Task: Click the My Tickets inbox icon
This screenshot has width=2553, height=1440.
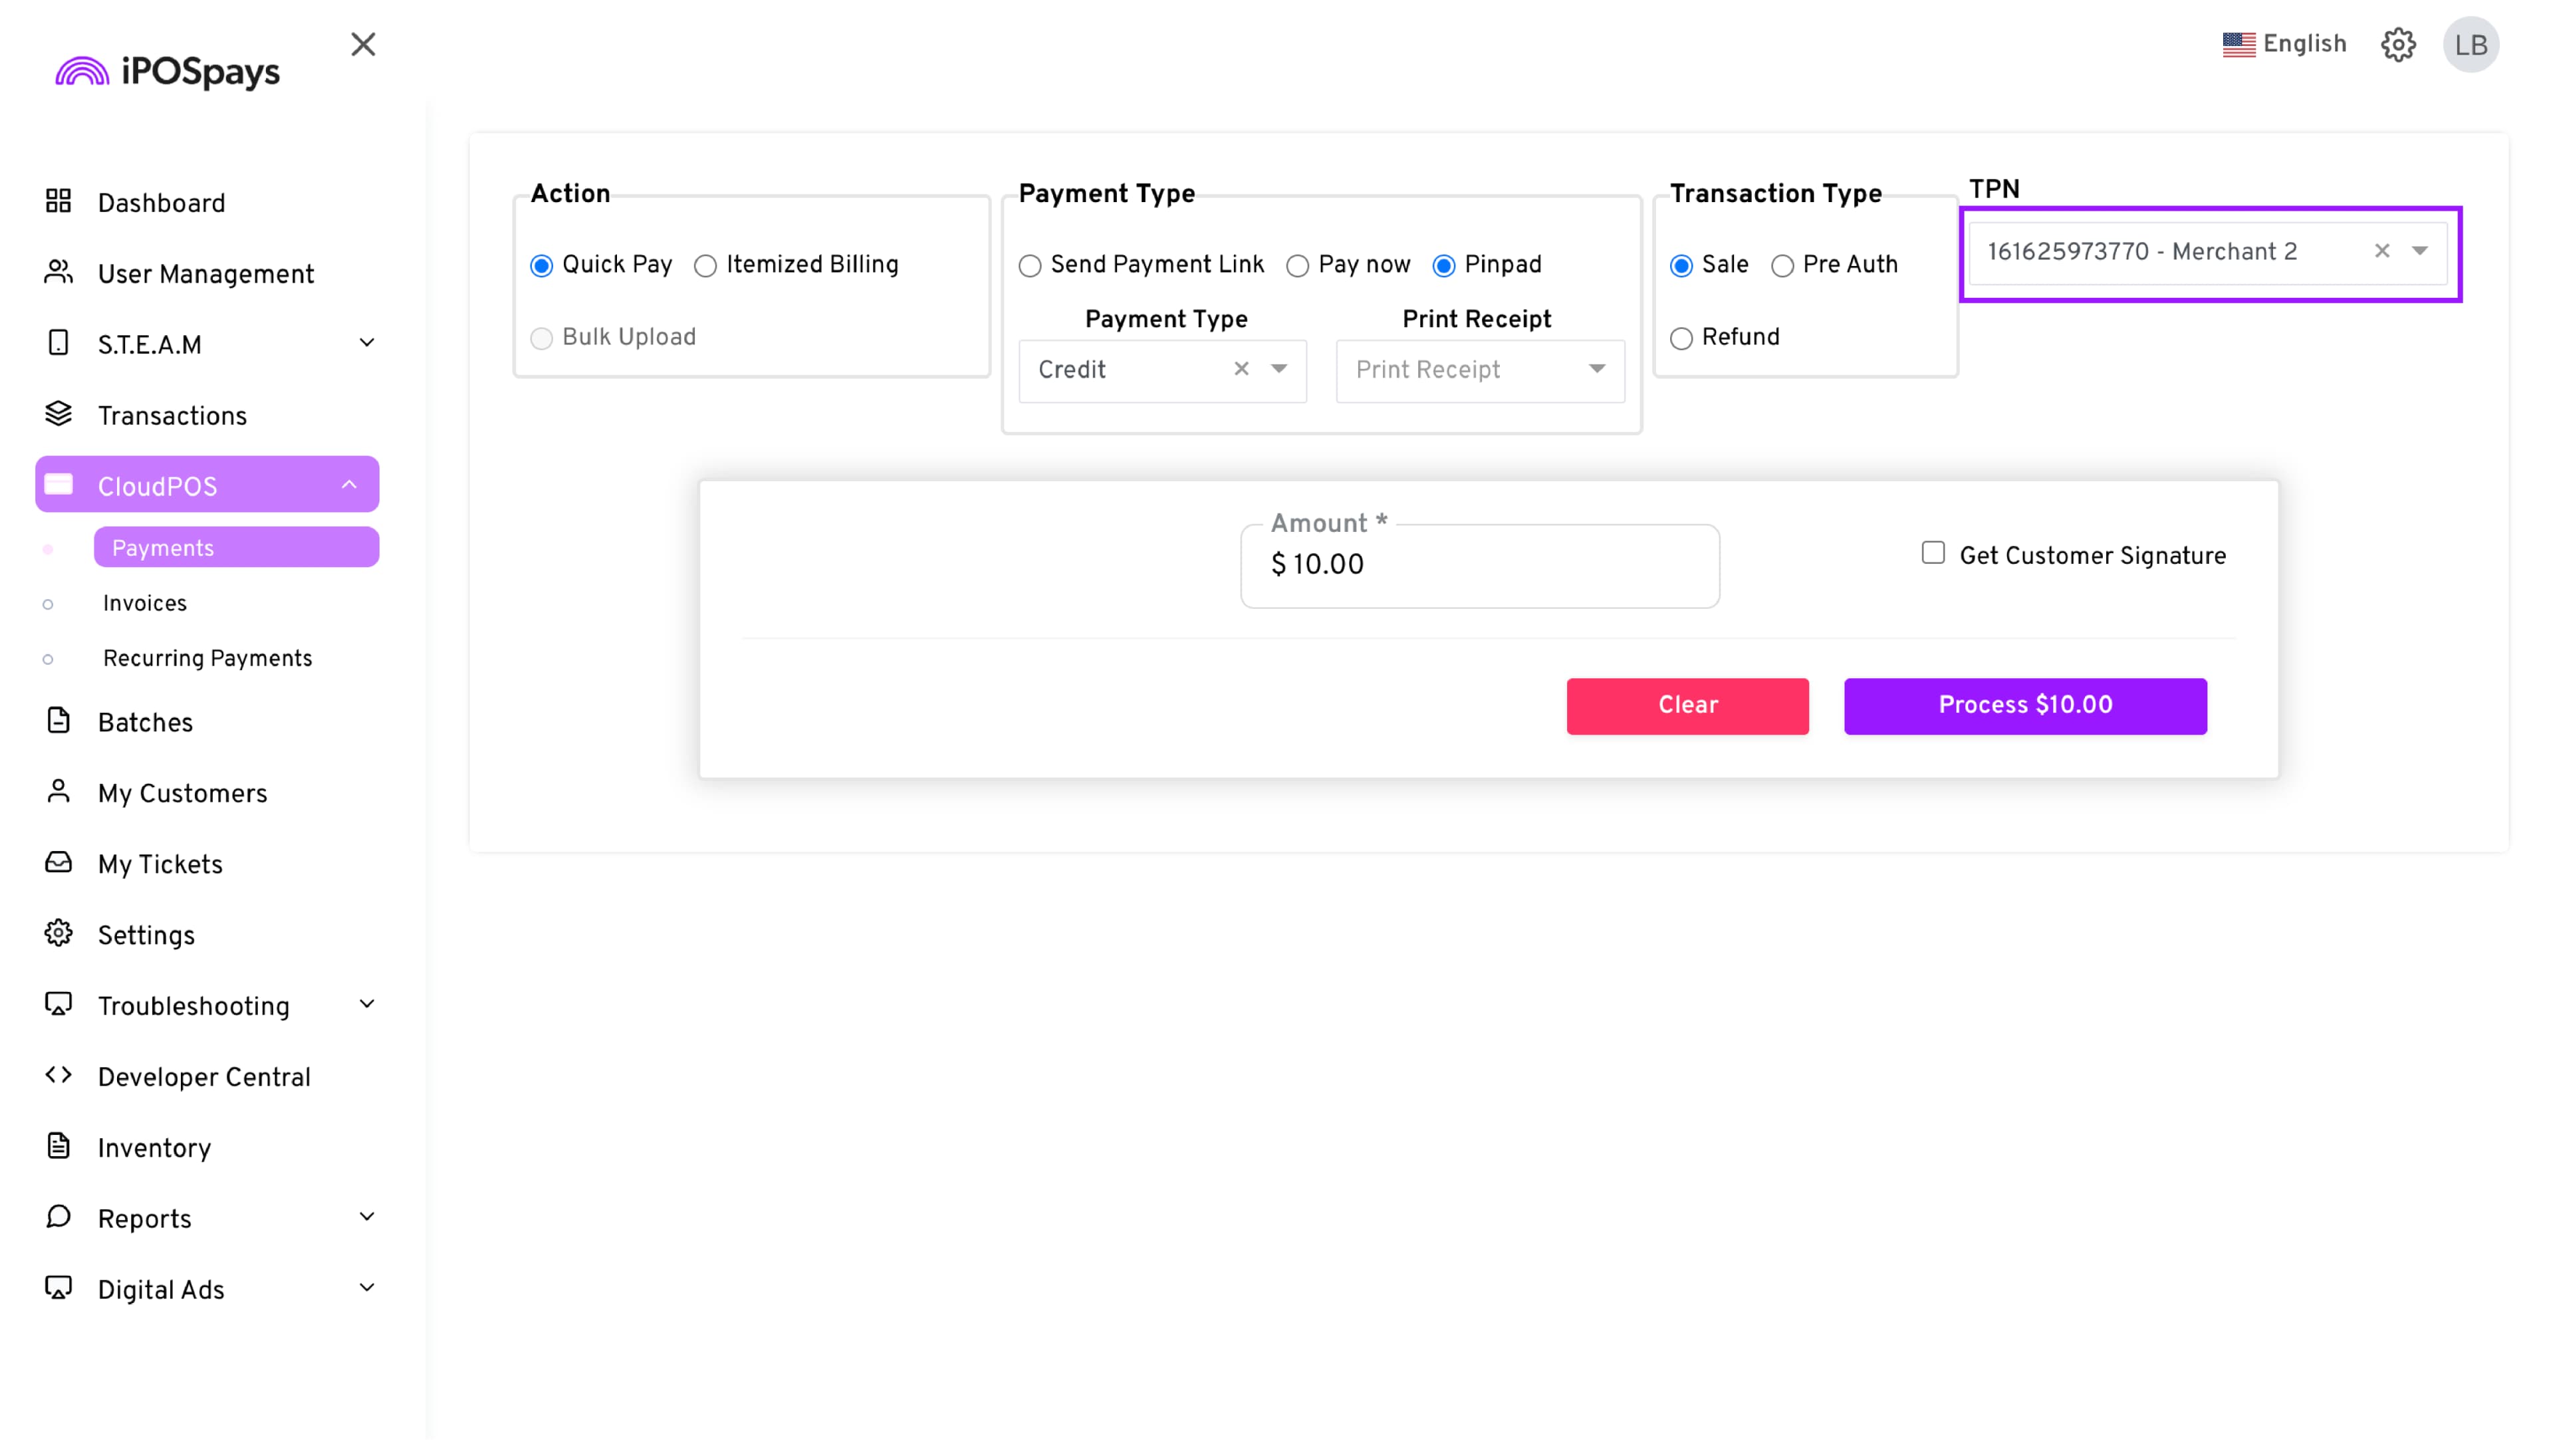Action: coord(59,862)
